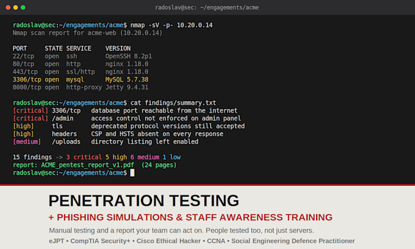This screenshot has height=249, width=415.
Task: Click the '5 high' count
Action: 116,157
